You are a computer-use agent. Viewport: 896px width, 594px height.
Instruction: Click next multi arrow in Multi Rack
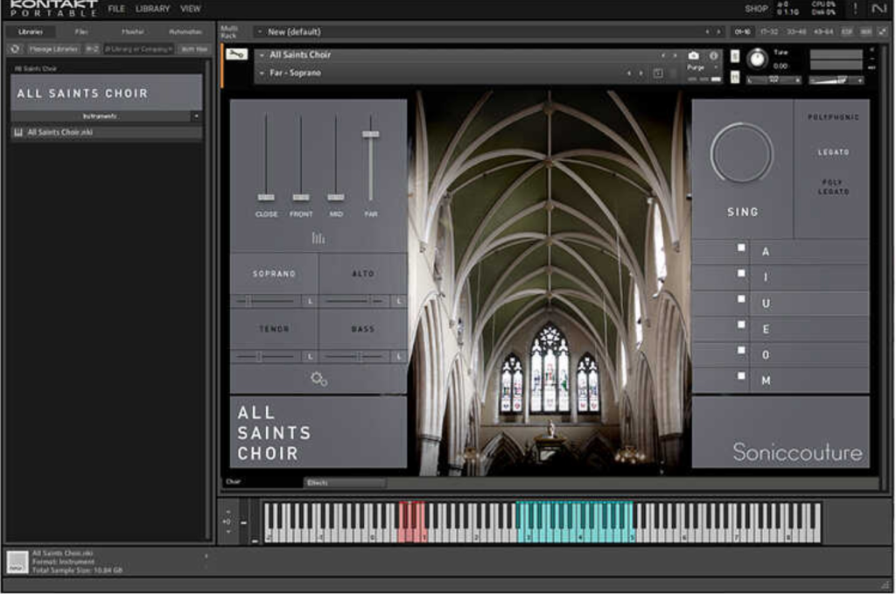coord(718,32)
